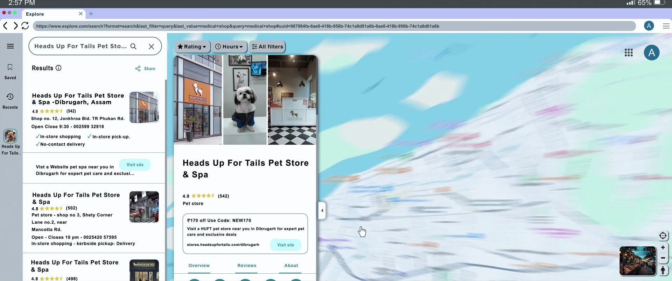Collapse the side panel arrow
Image resolution: width=672 pixels, height=281 pixels.
point(322,210)
